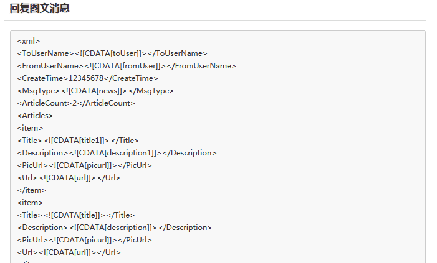Click the Description line containing description1
437x263 pixels.
[x=117, y=153]
